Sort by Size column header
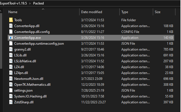 158,12
